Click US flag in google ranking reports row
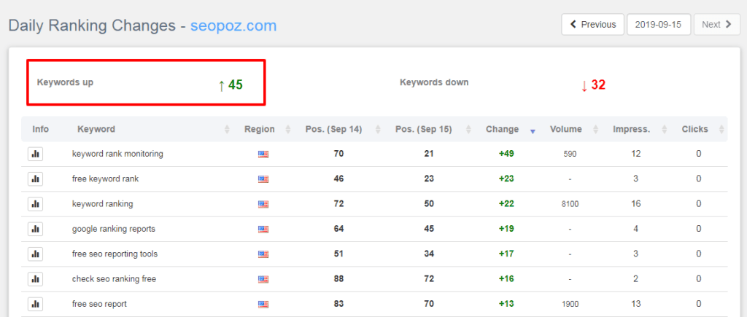 [263, 230]
